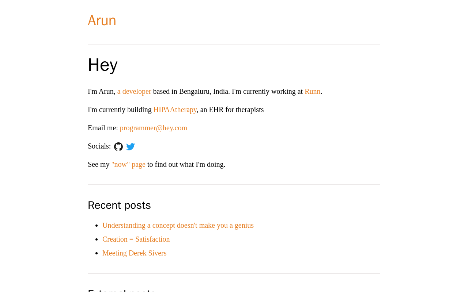Image resolution: width=468 pixels, height=292 pixels.
Task: Click the "I'm currently building" text
Action: click(120, 109)
